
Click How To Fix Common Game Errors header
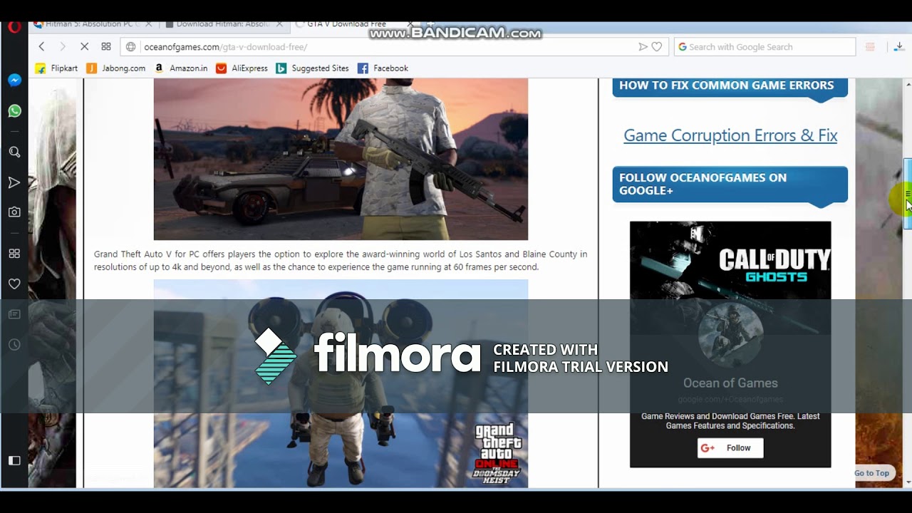730,88
